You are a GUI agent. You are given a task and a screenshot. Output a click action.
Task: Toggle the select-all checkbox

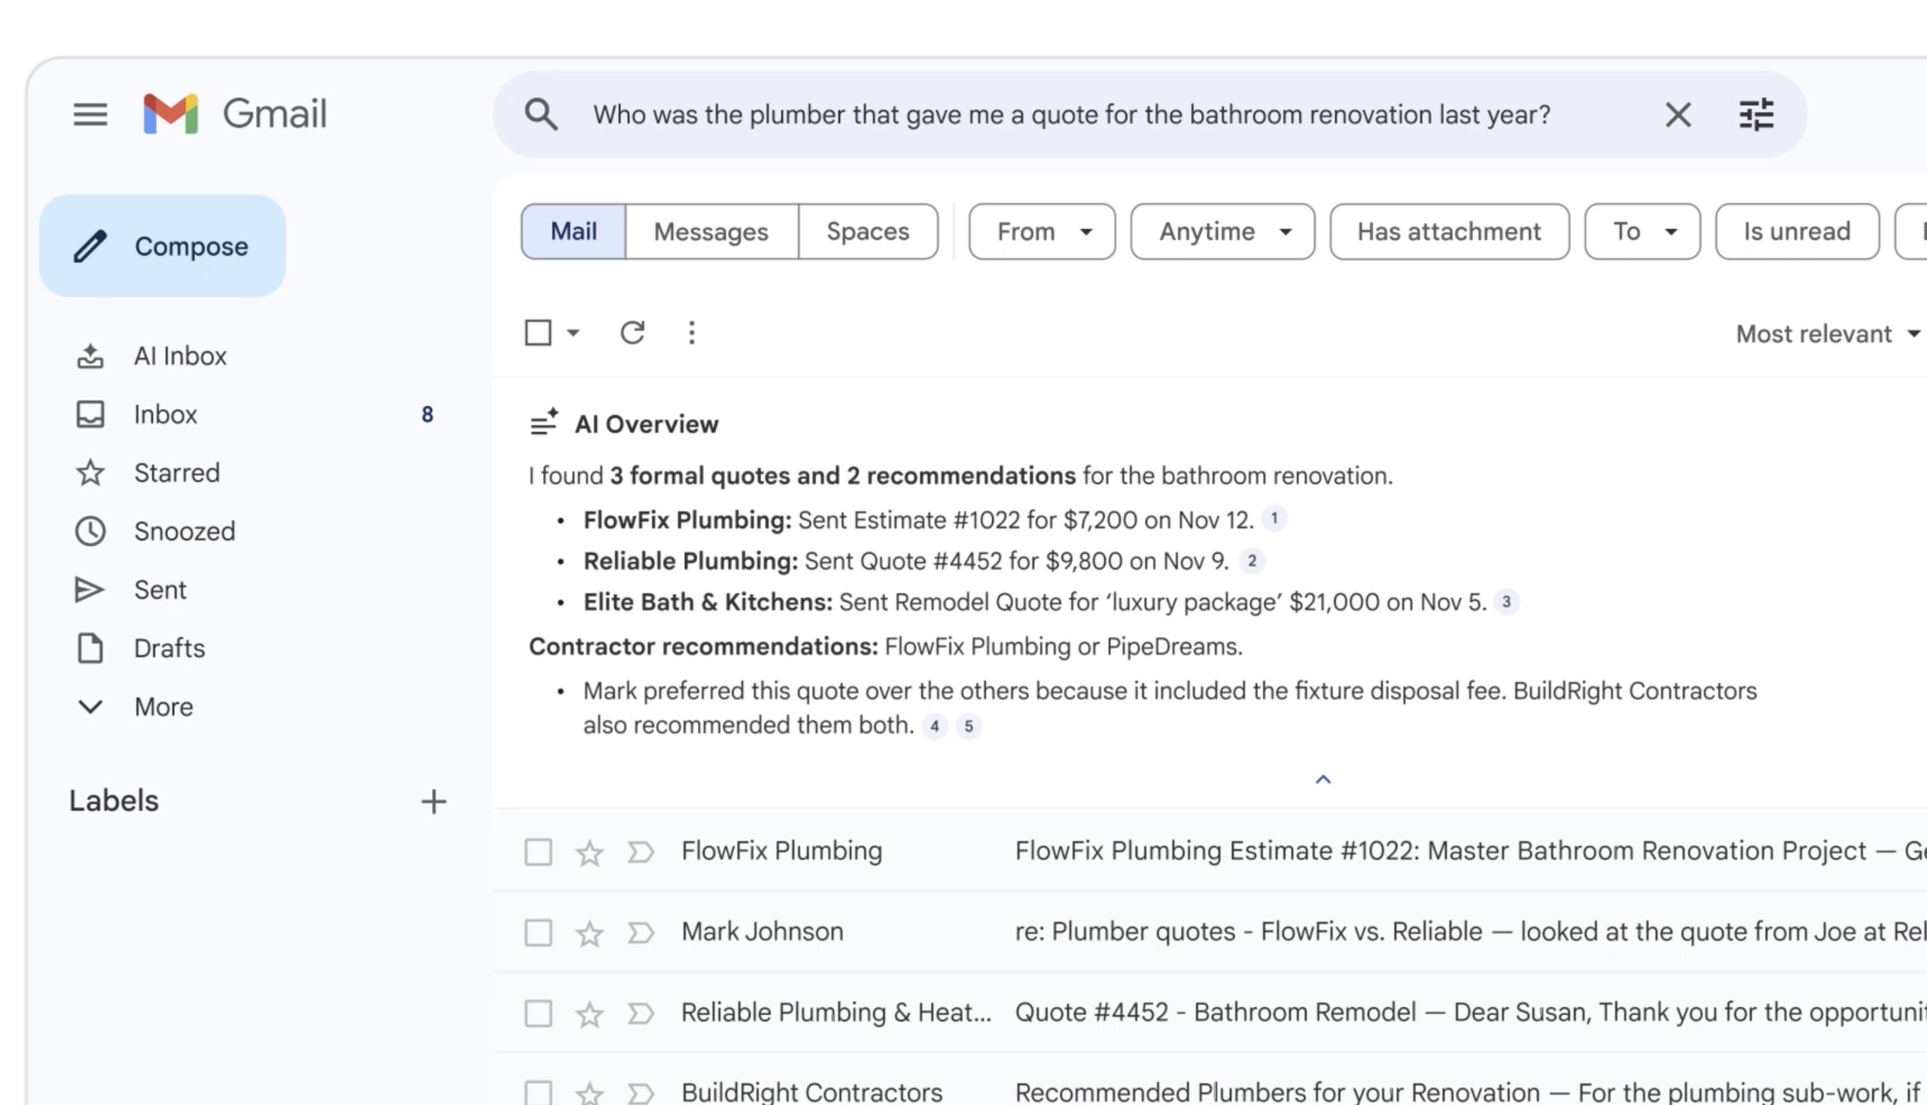pos(538,333)
